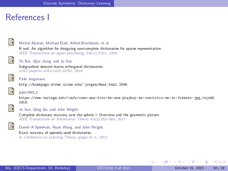Screen dimensions: 228x171
Task: Click the pipo1995_2 author name
Action: point(29,92)
